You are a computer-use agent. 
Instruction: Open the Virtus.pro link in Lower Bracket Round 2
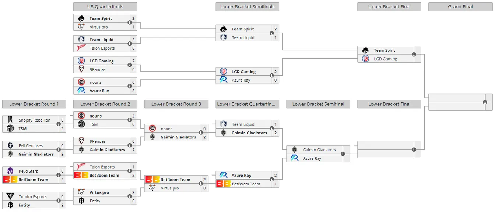coord(99,192)
